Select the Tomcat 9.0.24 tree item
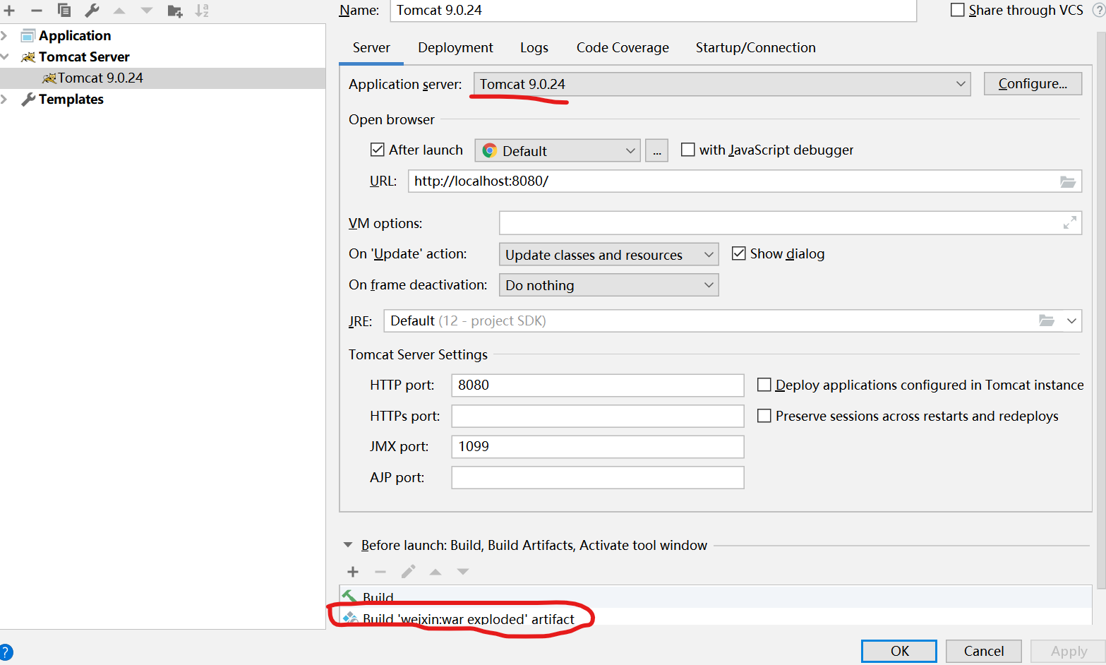1106x665 pixels. (163, 78)
